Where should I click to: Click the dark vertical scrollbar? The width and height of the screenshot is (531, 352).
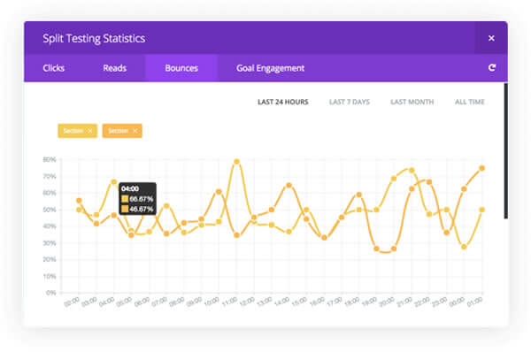pos(505,150)
